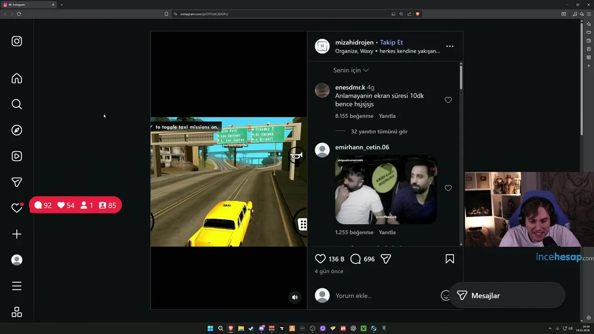The image size is (594, 334).
Task: Select the Instagram browser tab
Action: (29, 5)
